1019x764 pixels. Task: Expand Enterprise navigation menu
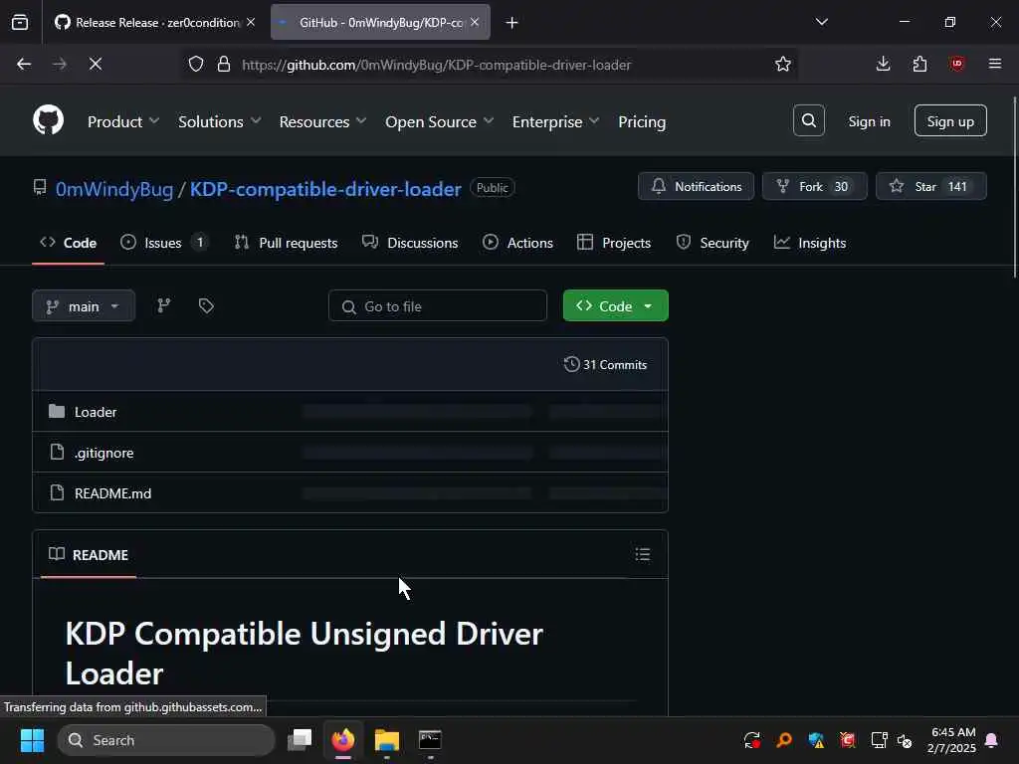(555, 121)
